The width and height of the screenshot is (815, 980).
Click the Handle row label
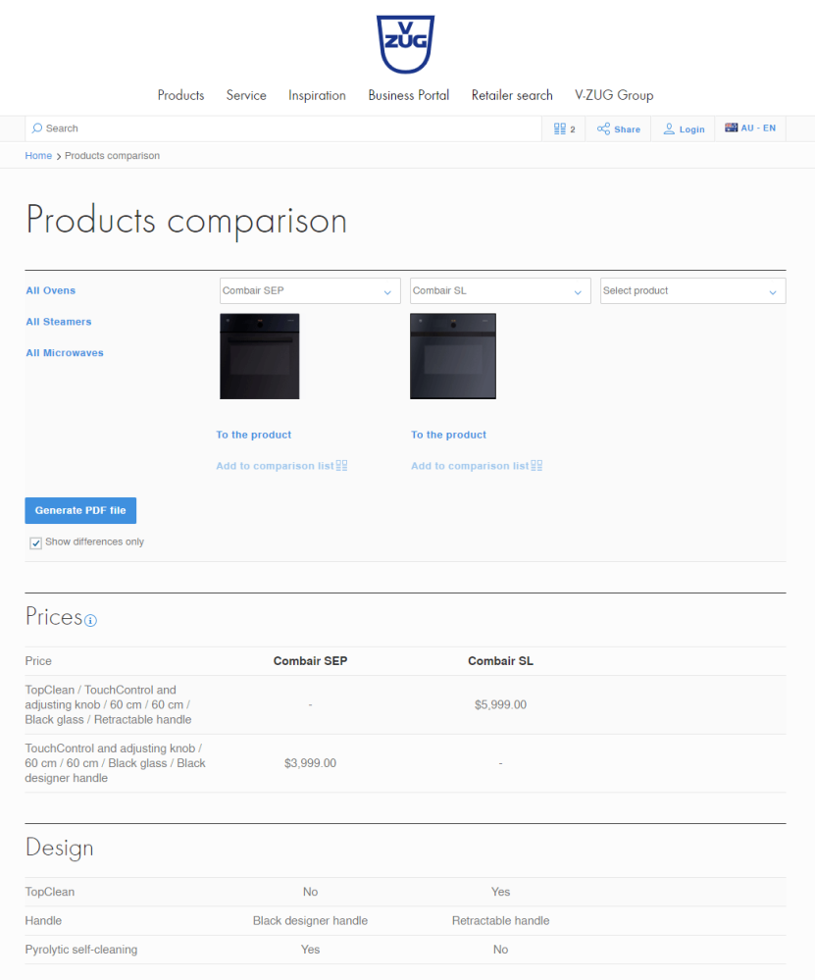tap(43, 920)
